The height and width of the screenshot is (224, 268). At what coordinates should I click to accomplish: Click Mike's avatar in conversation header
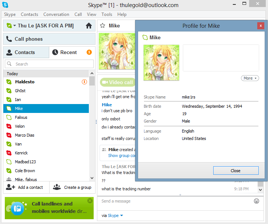[x=117, y=51]
